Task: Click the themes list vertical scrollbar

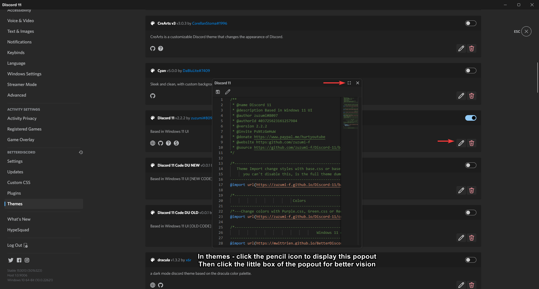Action: point(538,78)
